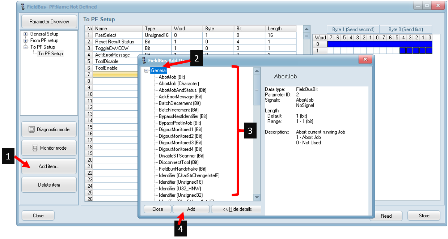Select AckErrorMessage (Bit) item

point(180,97)
